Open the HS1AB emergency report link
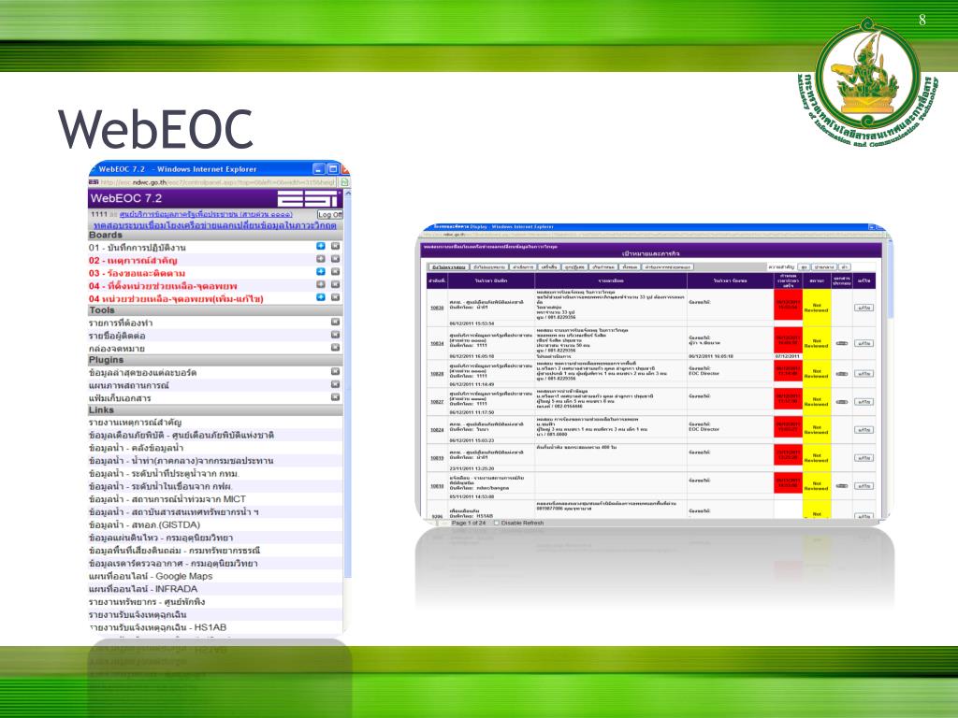 click(x=157, y=627)
